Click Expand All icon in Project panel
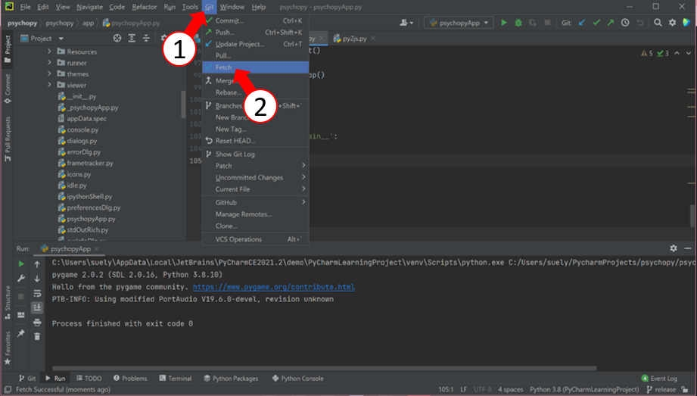 132,39
